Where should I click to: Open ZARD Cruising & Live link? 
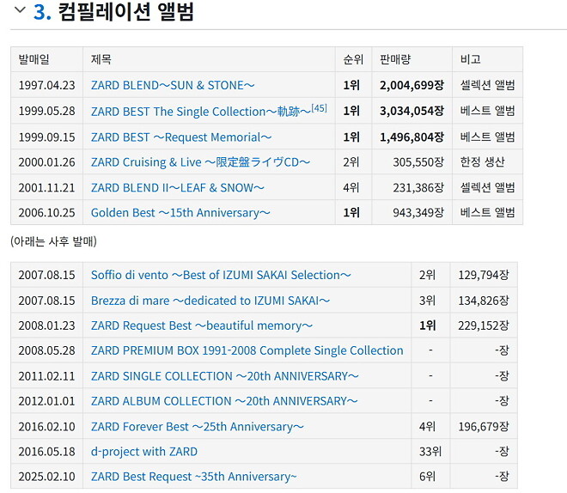coord(200,162)
